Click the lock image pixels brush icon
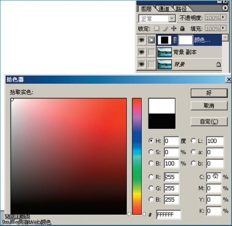 coord(165,28)
